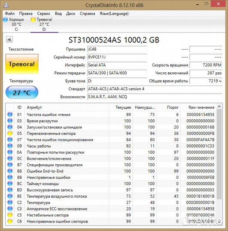Image resolution: width=228 pixels, height=231 pixels.
Task: Click the CrystalDiskInfo app icon in title bar
Action: click(6, 5)
